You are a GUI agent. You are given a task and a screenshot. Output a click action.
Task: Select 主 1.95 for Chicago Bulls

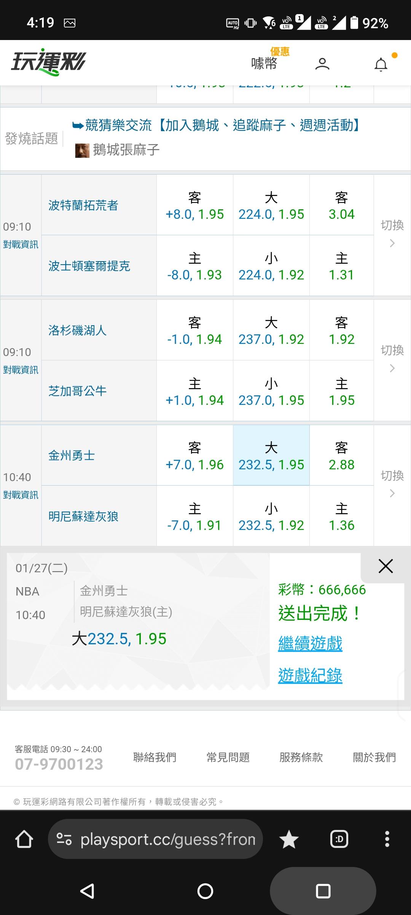click(341, 391)
